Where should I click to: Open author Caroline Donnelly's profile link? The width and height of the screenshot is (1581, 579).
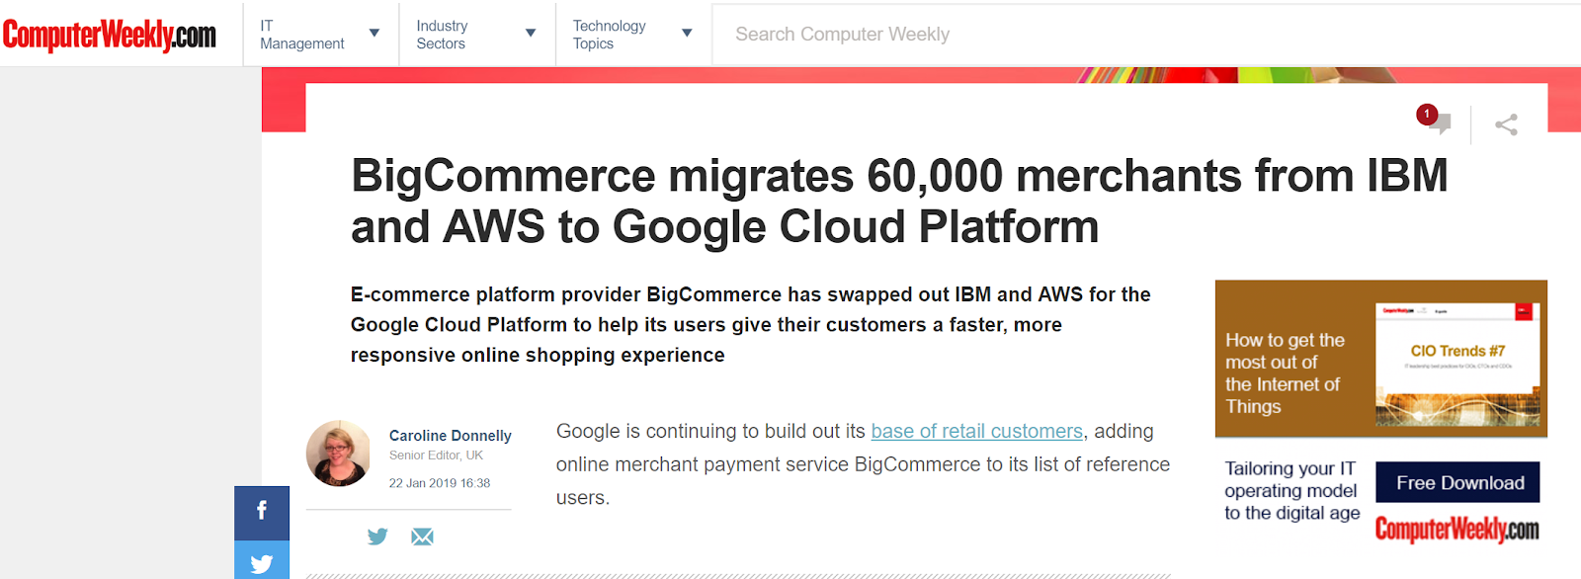click(451, 435)
